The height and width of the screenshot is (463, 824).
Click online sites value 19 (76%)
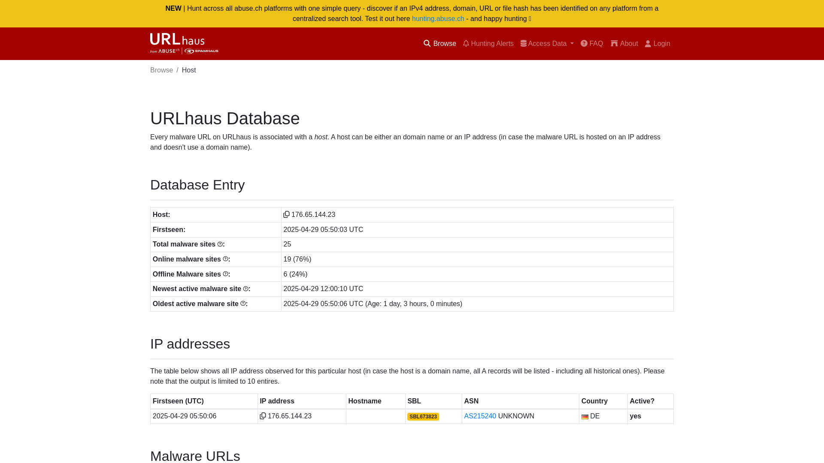point(297,259)
